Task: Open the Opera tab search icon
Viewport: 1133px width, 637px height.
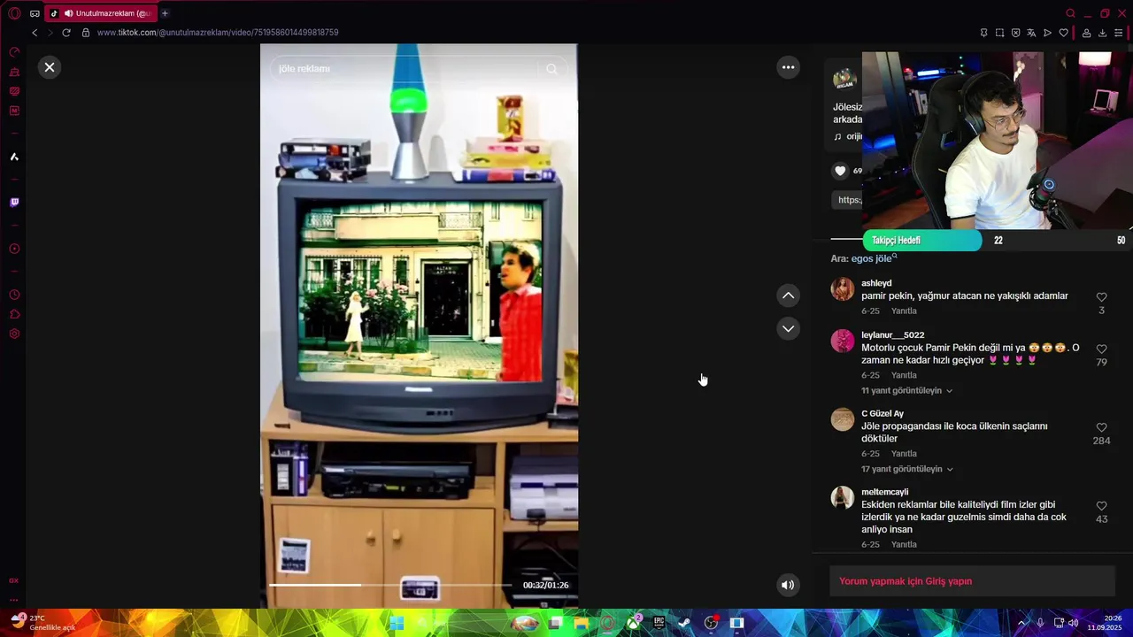Action: tap(1070, 13)
